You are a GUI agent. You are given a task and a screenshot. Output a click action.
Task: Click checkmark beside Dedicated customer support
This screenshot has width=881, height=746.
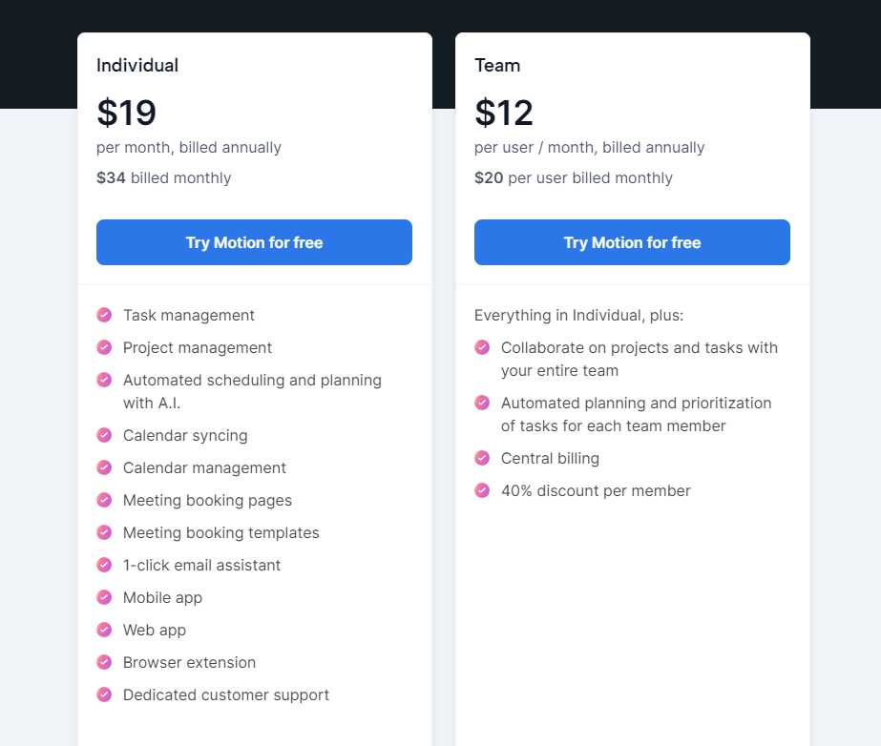[104, 694]
